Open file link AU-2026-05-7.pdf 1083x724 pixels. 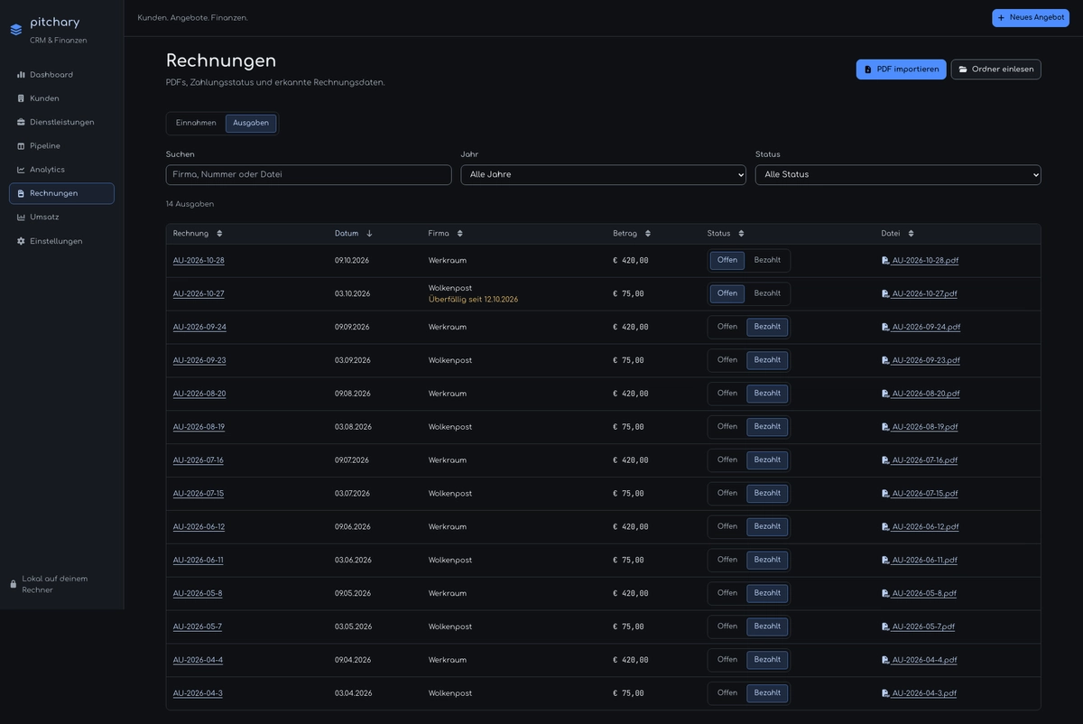923,627
